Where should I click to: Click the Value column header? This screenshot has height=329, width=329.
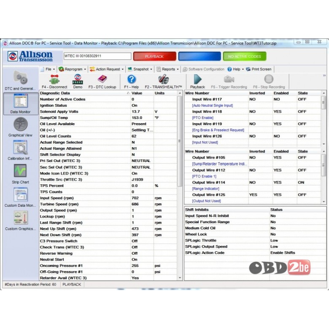click(142, 93)
